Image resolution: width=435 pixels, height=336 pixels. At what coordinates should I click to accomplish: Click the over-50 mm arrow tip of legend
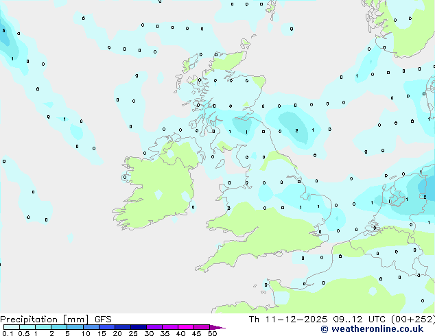coord(217,327)
